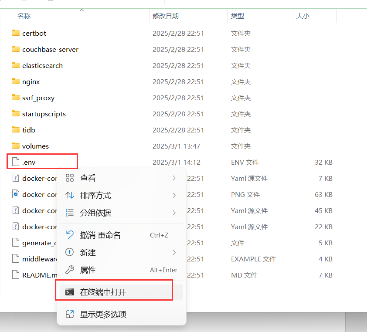The width and height of the screenshot is (367, 332).
Task: Click the 22 KB docker-compose Yaml file icon
Action: [x=16, y=227]
